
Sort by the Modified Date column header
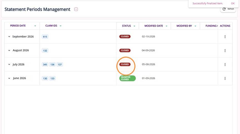(154, 26)
